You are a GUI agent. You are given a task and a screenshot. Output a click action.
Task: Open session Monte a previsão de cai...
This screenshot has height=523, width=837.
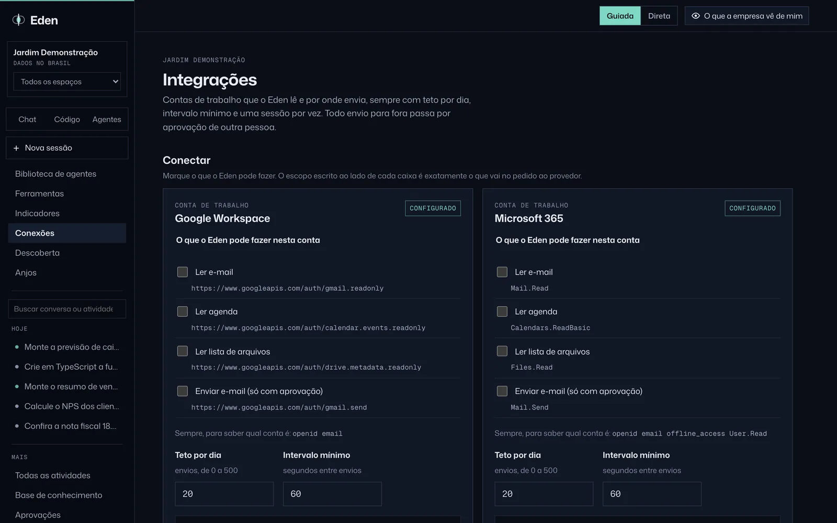point(67,347)
